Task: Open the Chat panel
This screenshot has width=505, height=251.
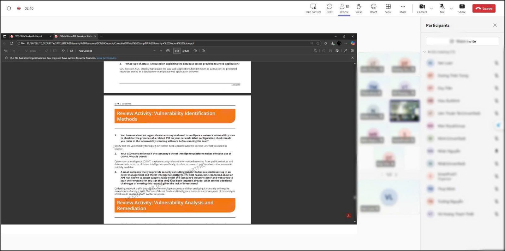Action: [x=329, y=8]
